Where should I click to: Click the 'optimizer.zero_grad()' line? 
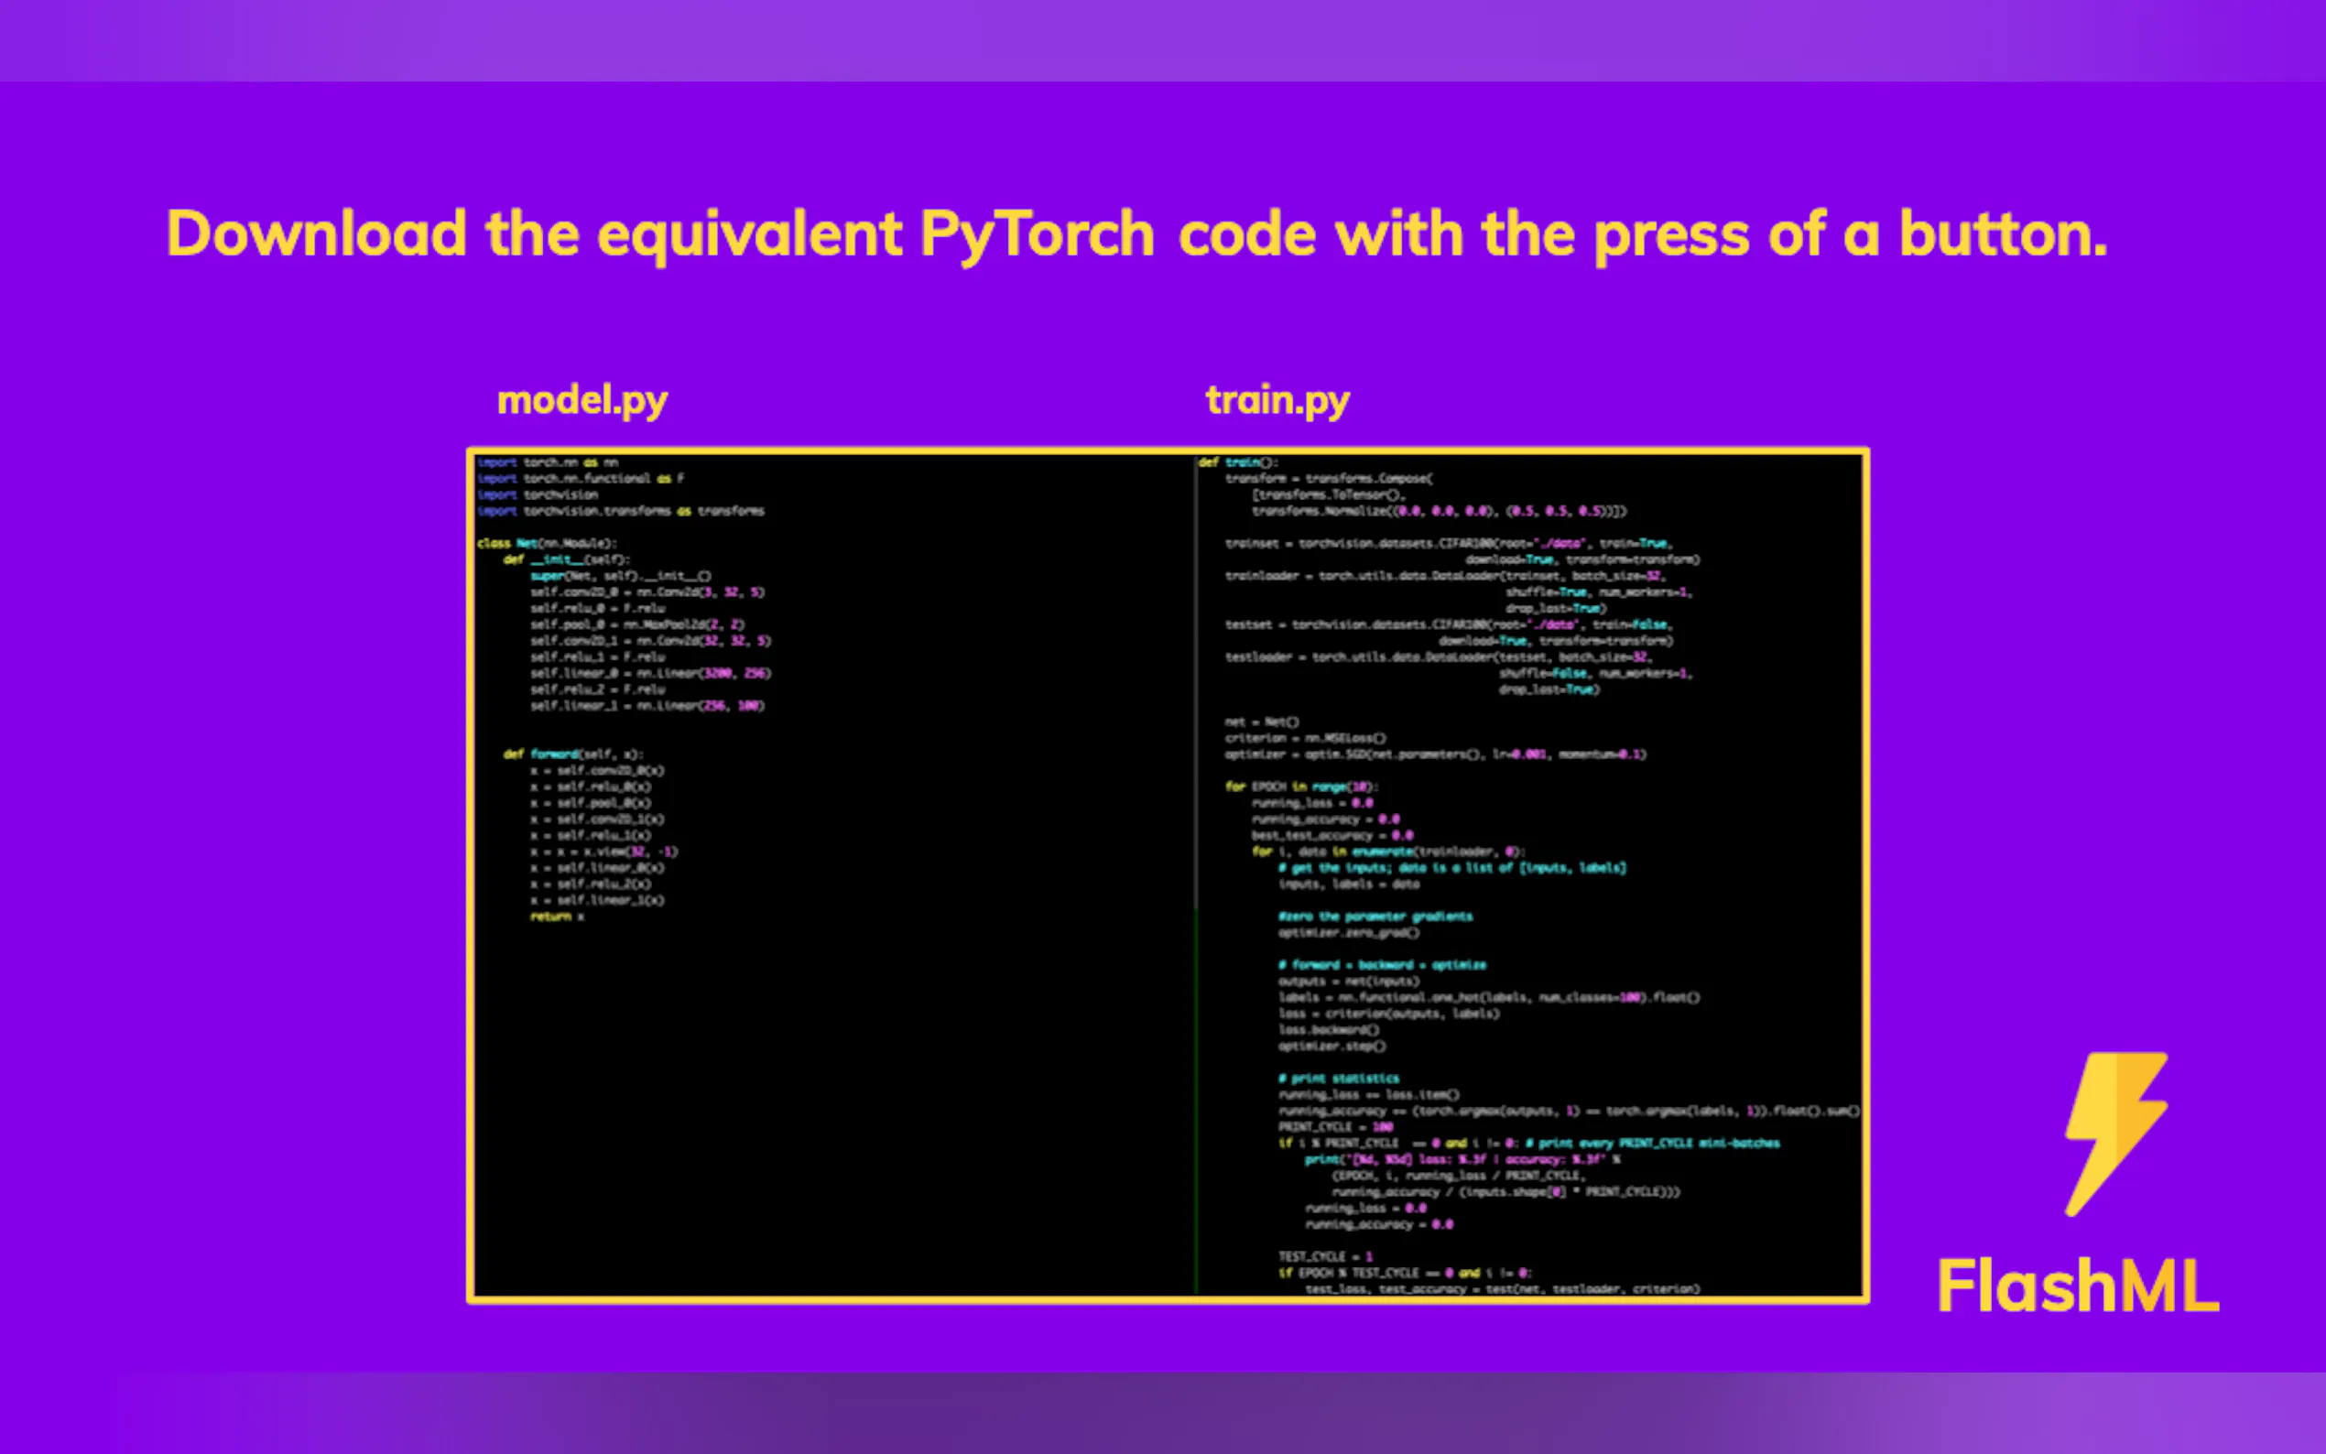[1348, 933]
